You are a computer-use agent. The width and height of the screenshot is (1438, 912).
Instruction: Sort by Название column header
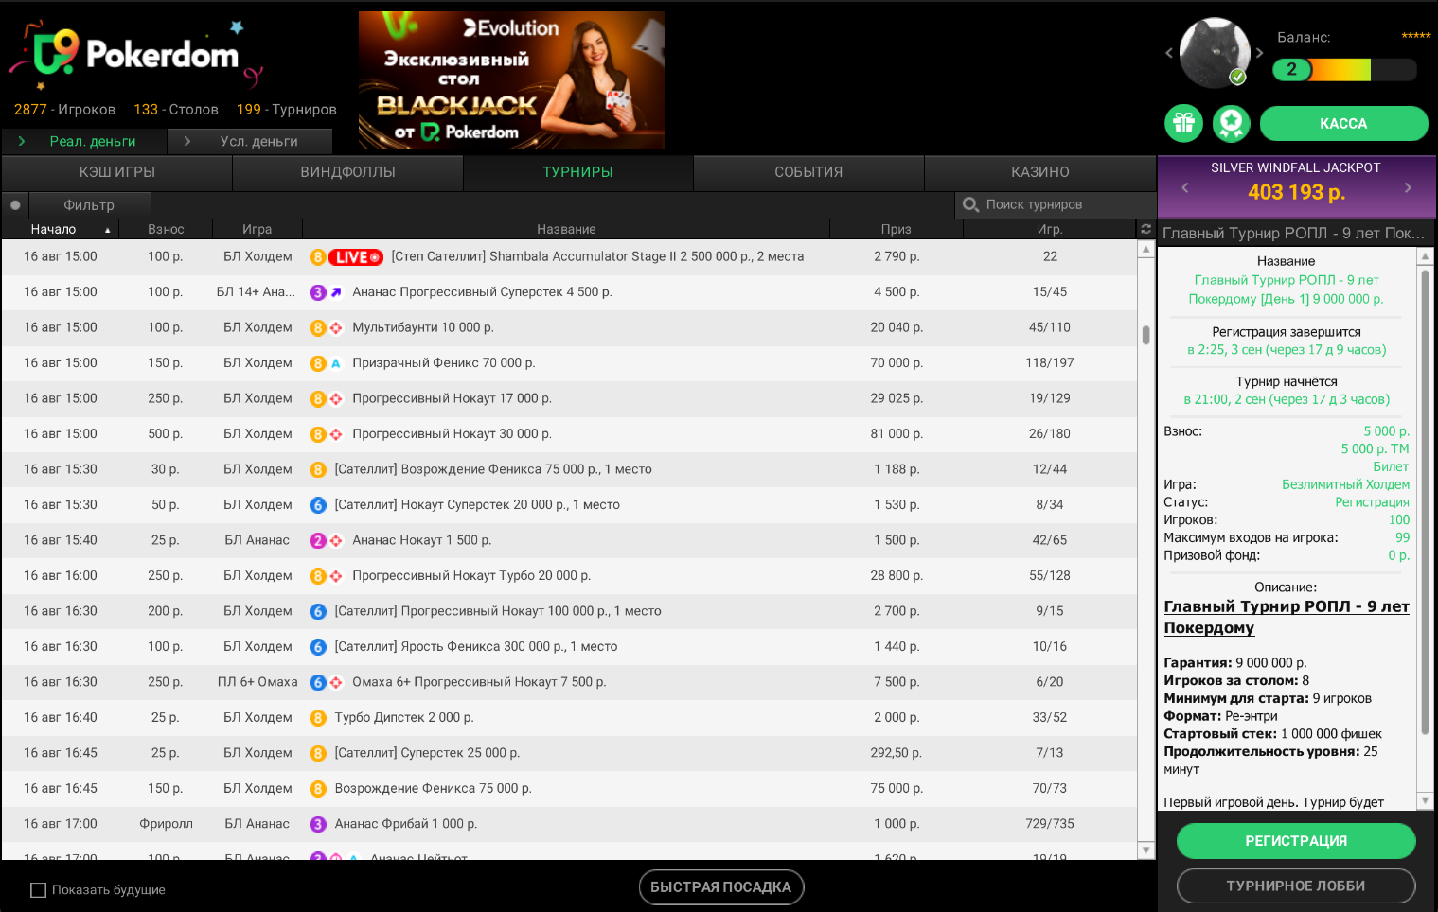tap(566, 230)
